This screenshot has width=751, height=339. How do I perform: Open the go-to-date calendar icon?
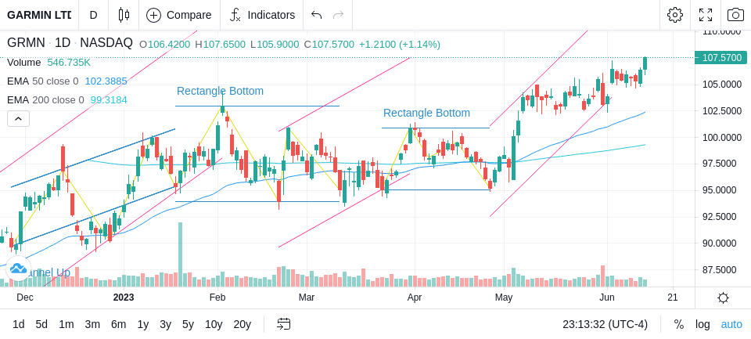[283, 324]
